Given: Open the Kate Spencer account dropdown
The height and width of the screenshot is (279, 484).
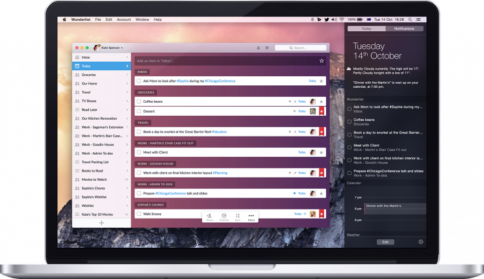Looking at the screenshot, I should pyautogui.click(x=108, y=47).
